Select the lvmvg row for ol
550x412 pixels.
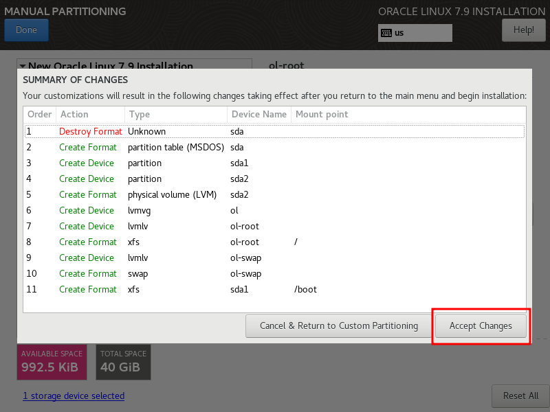coord(274,211)
